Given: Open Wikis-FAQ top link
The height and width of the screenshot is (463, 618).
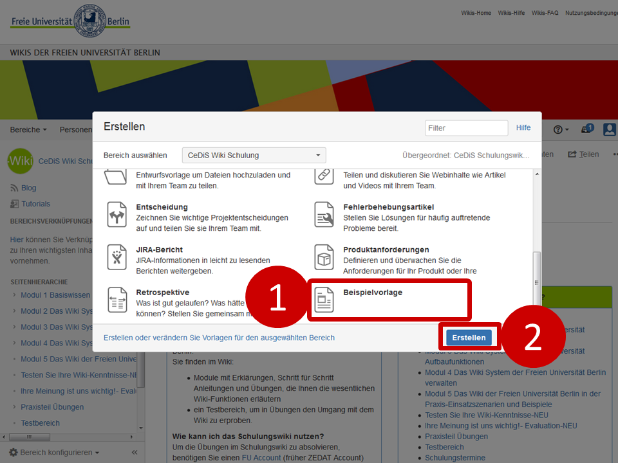Looking at the screenshot, I should [x=545, y=13].
